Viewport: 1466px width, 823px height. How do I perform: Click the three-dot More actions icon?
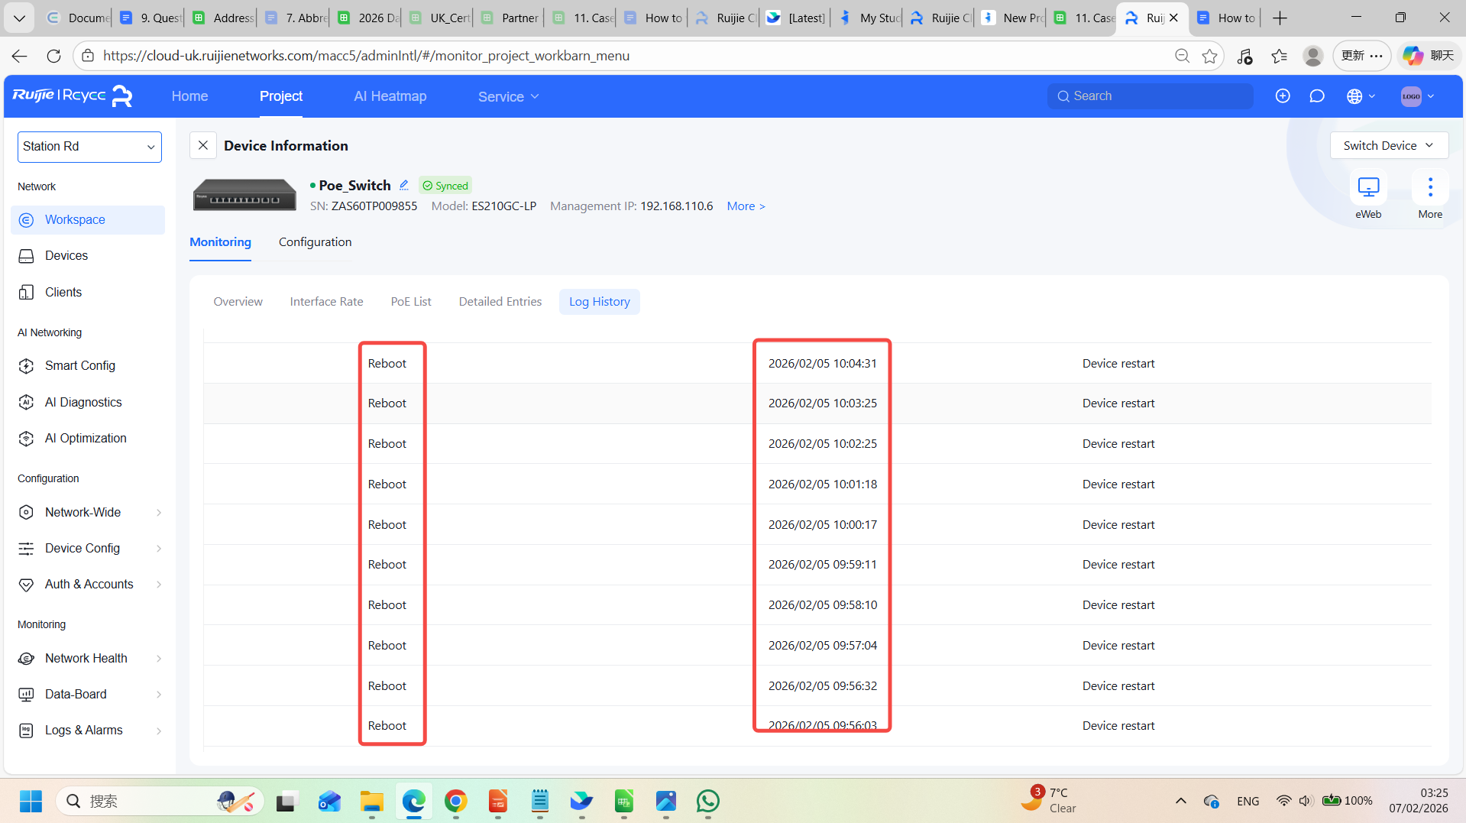click(1429, 187)
